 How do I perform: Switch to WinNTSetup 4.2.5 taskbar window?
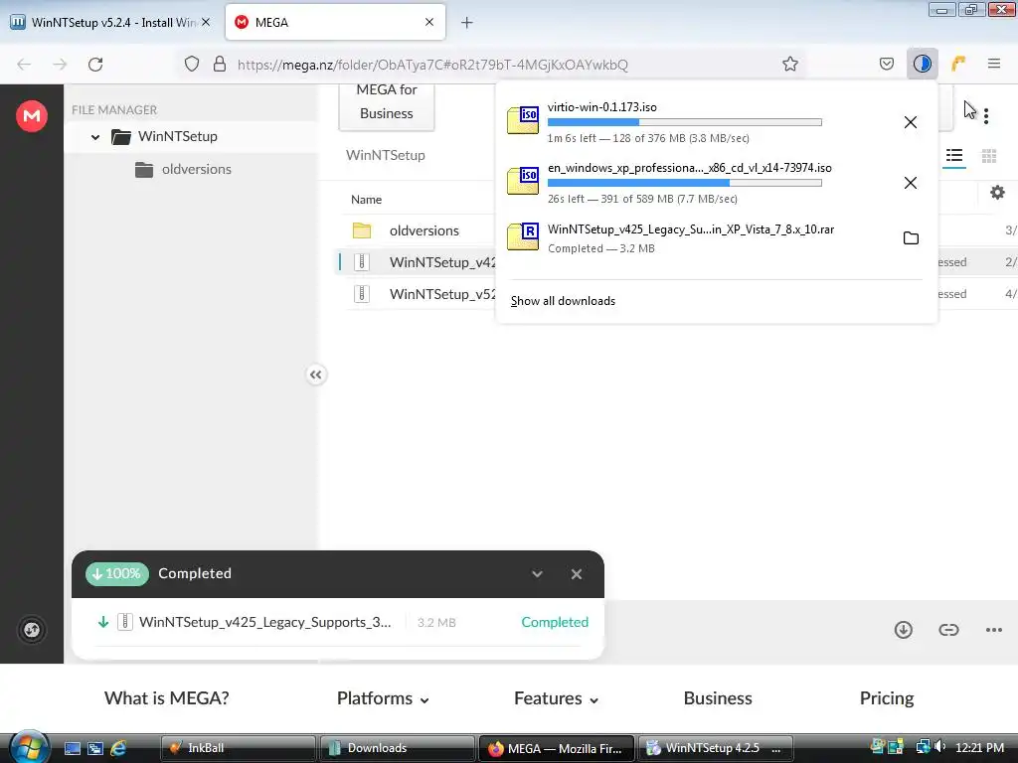click(x=715, y=748)
